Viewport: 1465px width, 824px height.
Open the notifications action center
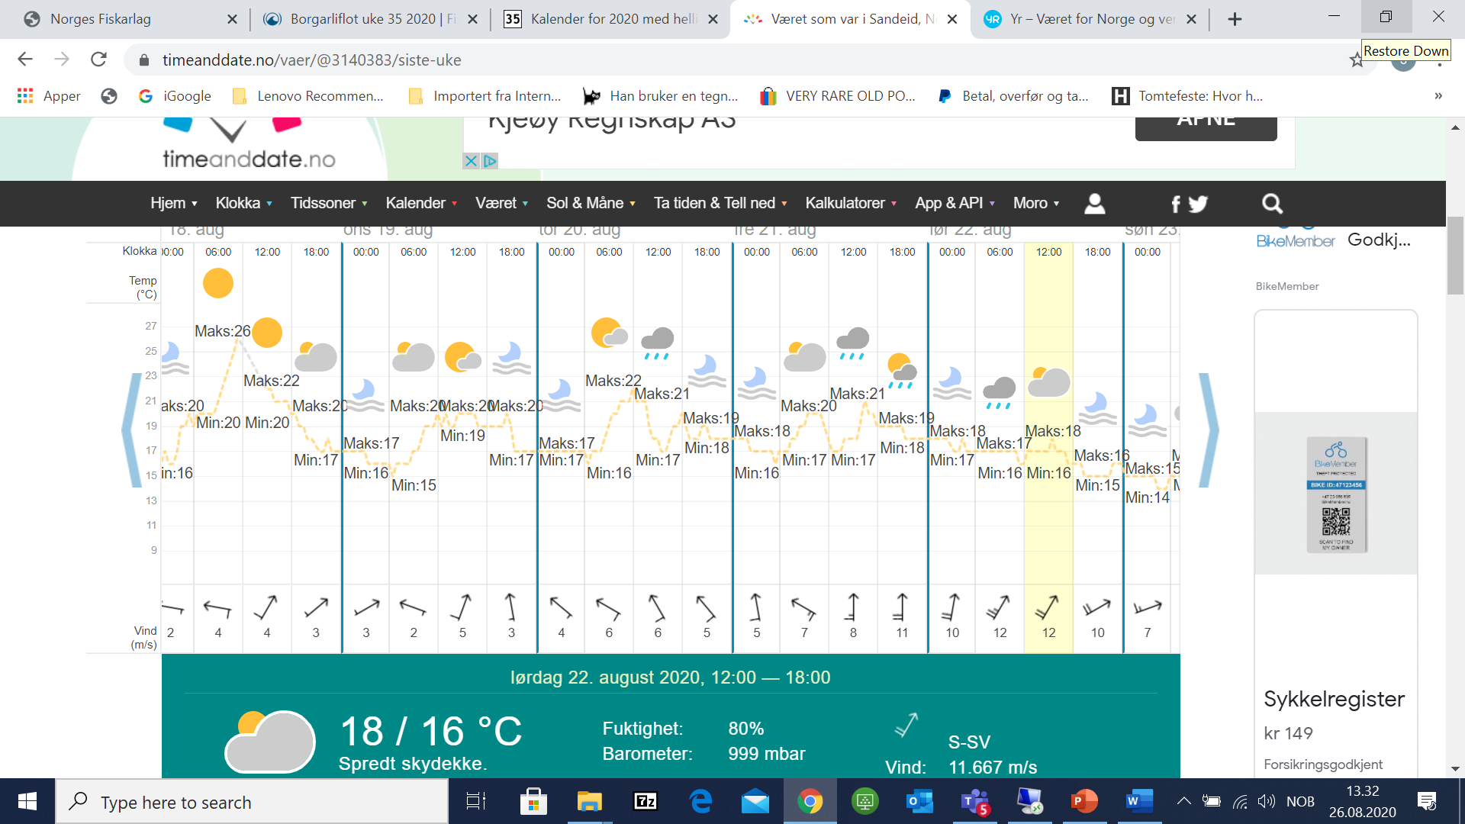[x=1427, y=801]
